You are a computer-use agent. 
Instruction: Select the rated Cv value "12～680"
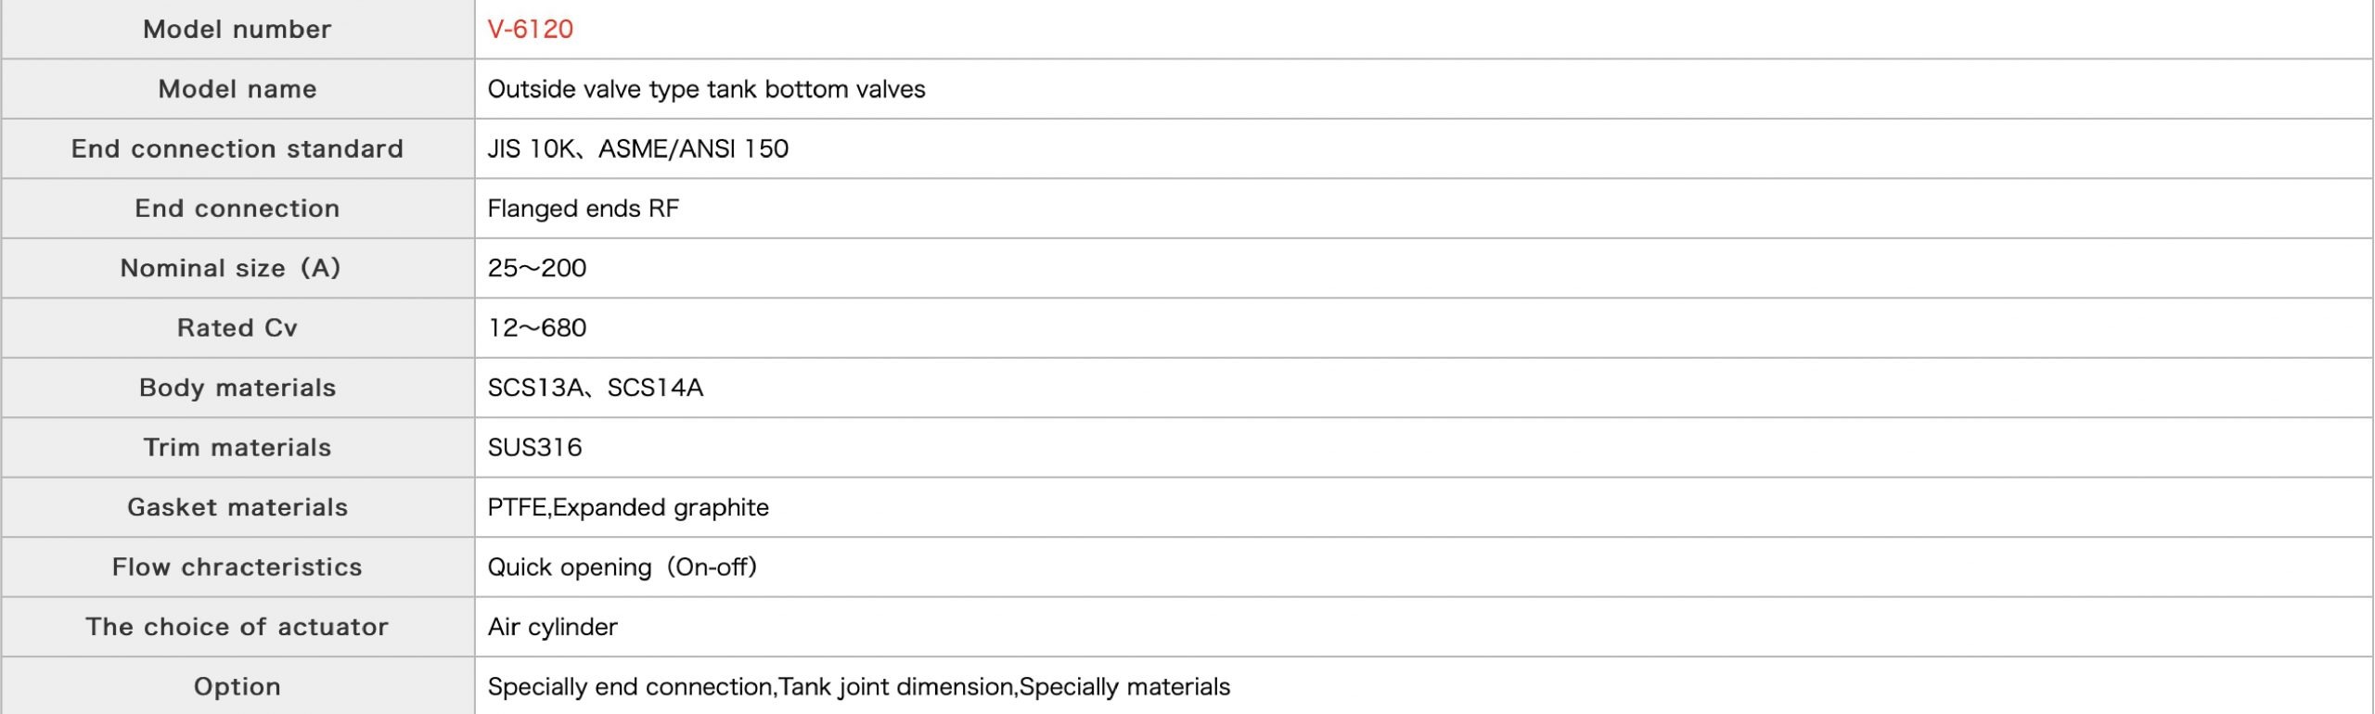(x=536, y=328)
